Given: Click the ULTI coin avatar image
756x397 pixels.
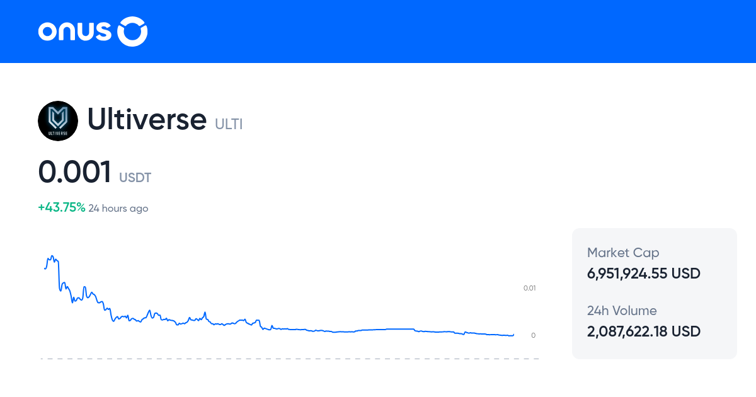Looking at the screenshot, I should 58,120.
